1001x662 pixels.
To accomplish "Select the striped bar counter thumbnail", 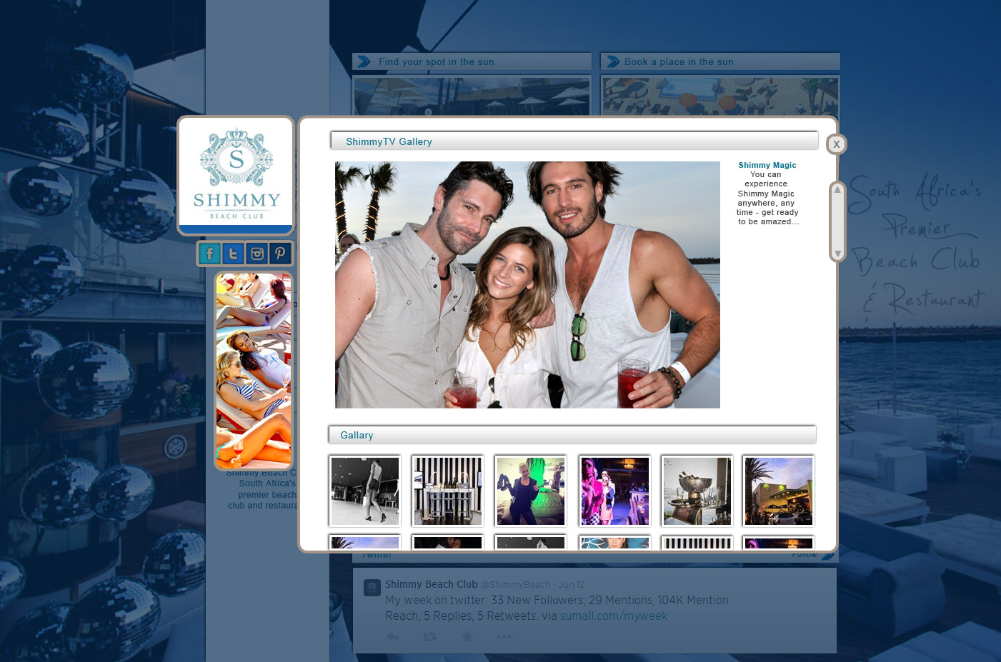I will pos(448,491).
